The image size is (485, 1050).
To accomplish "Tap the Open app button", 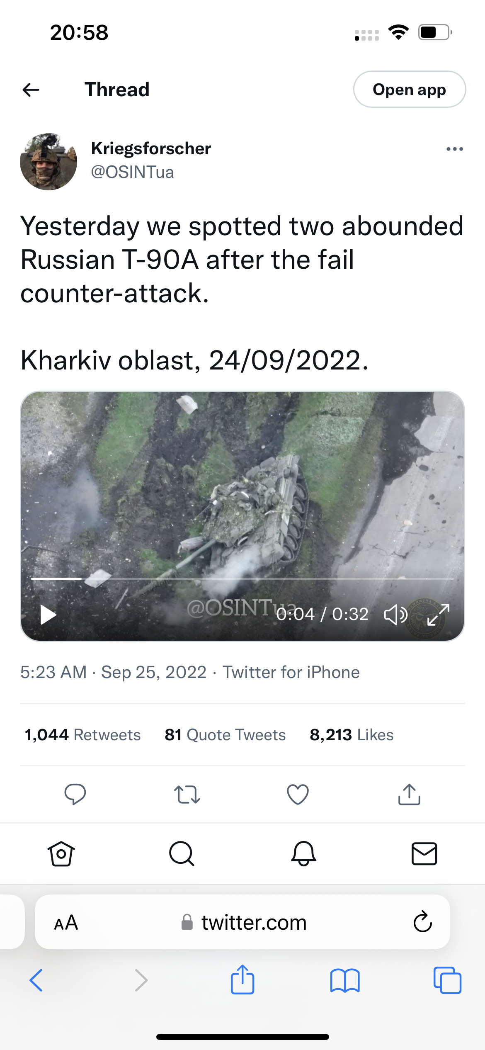I will 409,90.
